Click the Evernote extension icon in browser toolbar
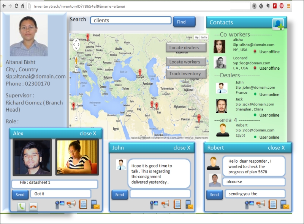This screenshot has width=304, height=224. click(x=268, y=6)
